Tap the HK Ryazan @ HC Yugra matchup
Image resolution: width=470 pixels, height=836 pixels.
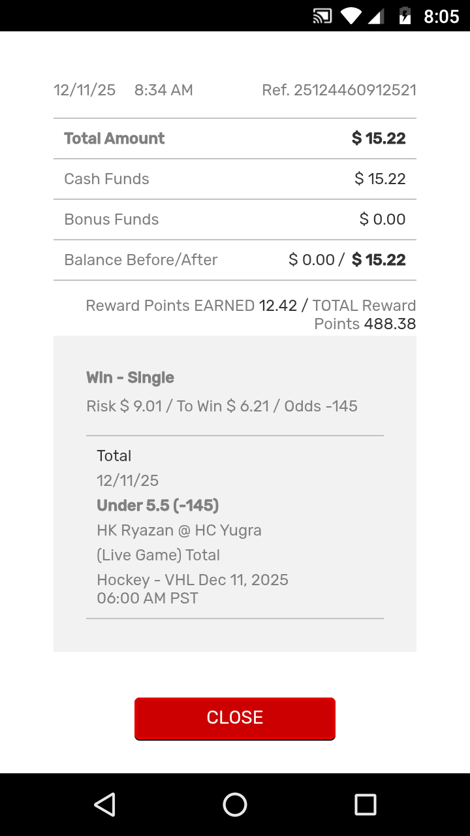coord(179,530)
